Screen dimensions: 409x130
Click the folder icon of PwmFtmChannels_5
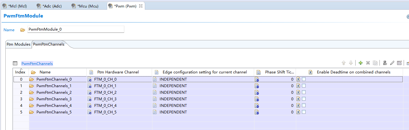click(31, 112)
